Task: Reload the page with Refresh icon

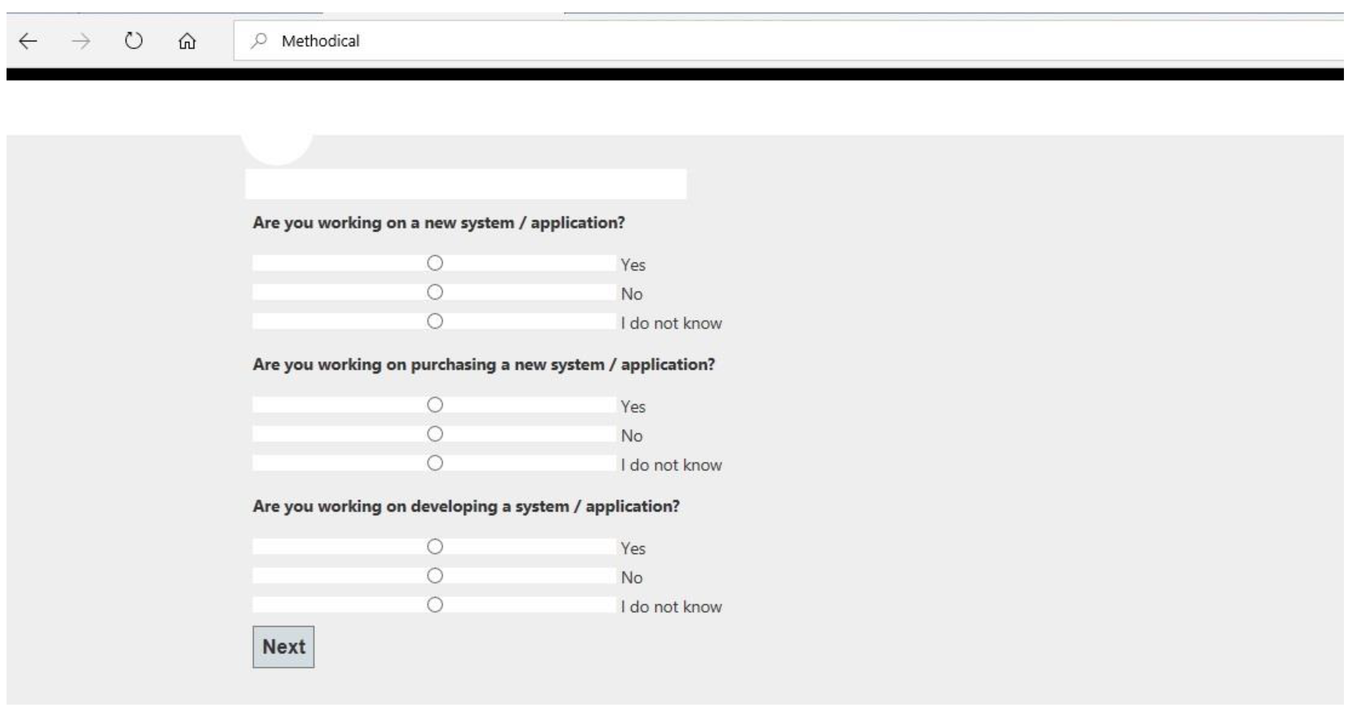Action: pyautogui.click(x=134, y=41)
